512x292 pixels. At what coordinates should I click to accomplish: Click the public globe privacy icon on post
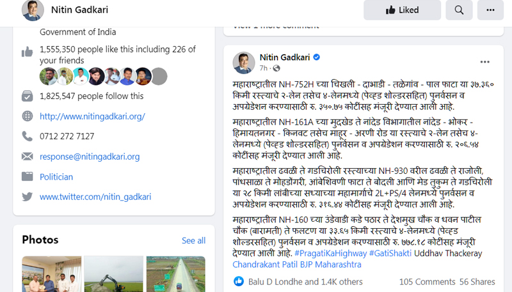tap(276, 68)
